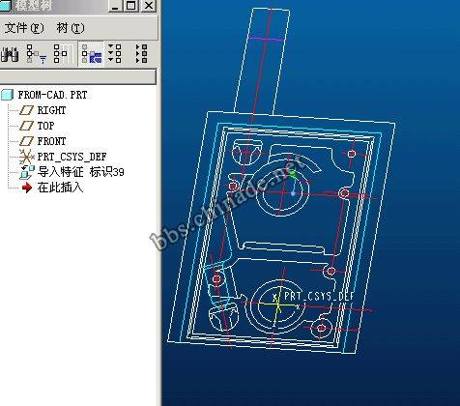Click the FROM-CAD.PRT part cube icon
The height and width of the screenshot is (406, 460).
pos(7,95)
